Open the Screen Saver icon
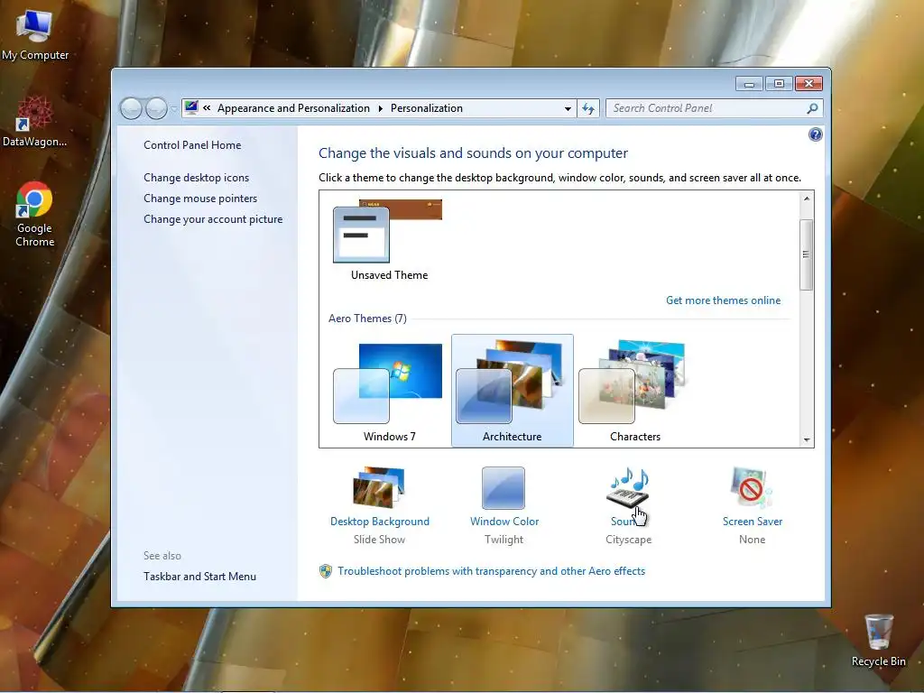 [752, 487]
